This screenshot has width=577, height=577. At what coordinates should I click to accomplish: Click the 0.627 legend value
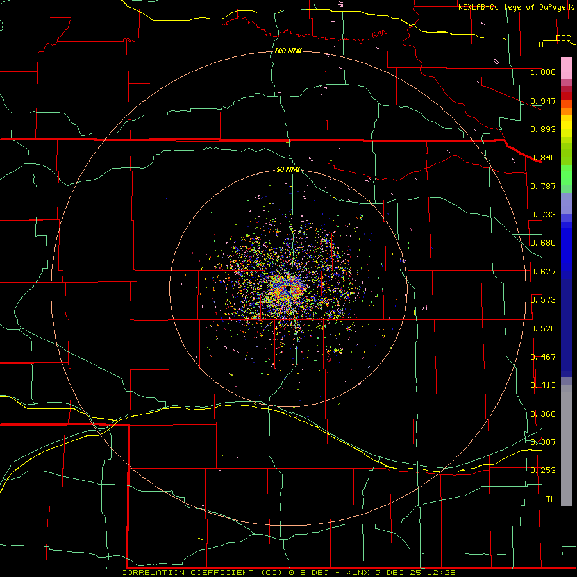543,272
